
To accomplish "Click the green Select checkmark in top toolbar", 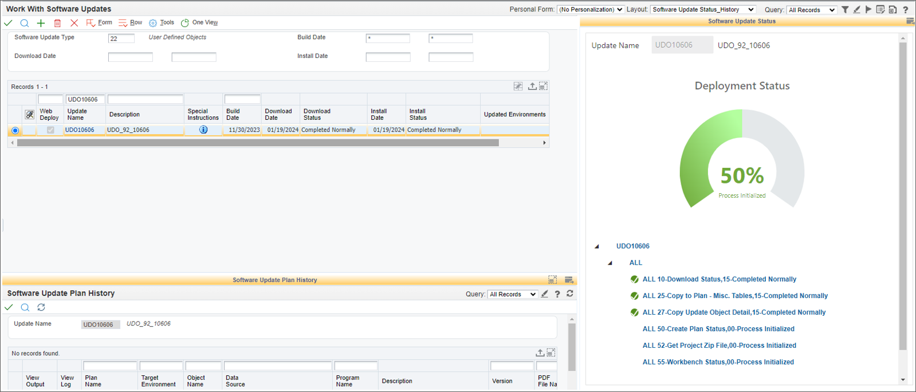I will click(8, 23).
